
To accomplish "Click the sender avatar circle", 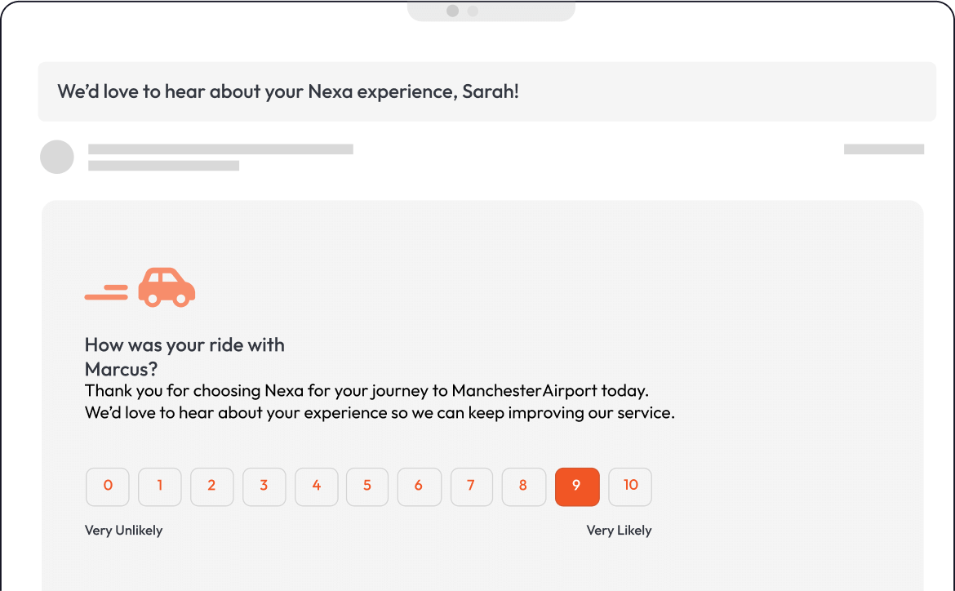I will [x=57, y=157].
